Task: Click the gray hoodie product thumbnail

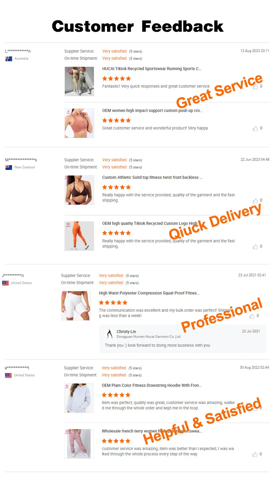Action: click(79, 398)
